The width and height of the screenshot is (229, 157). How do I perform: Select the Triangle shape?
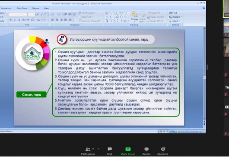click(107, 17)
